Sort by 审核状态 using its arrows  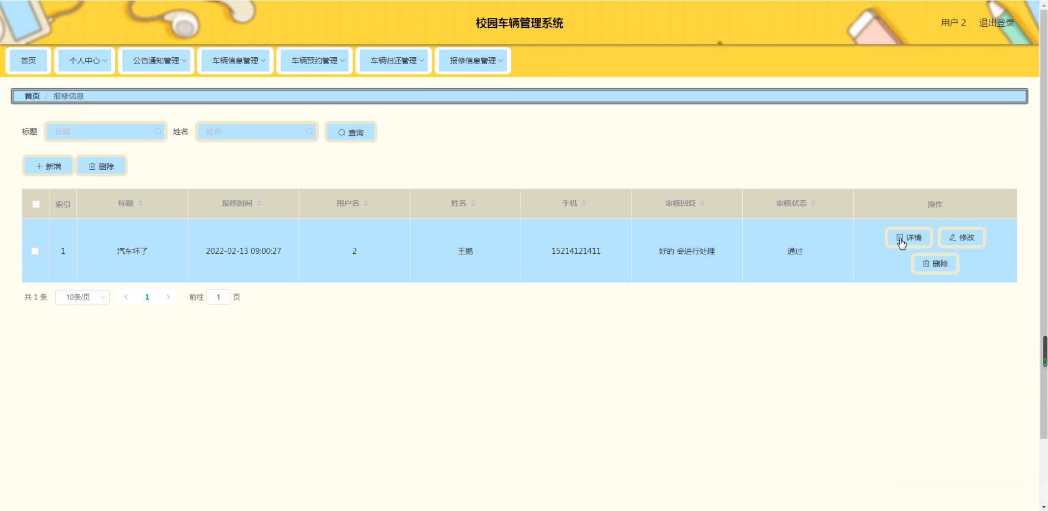813,203
